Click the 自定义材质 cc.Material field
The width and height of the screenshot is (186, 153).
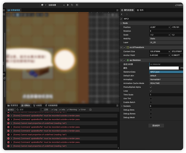click(x=166, y=64)
